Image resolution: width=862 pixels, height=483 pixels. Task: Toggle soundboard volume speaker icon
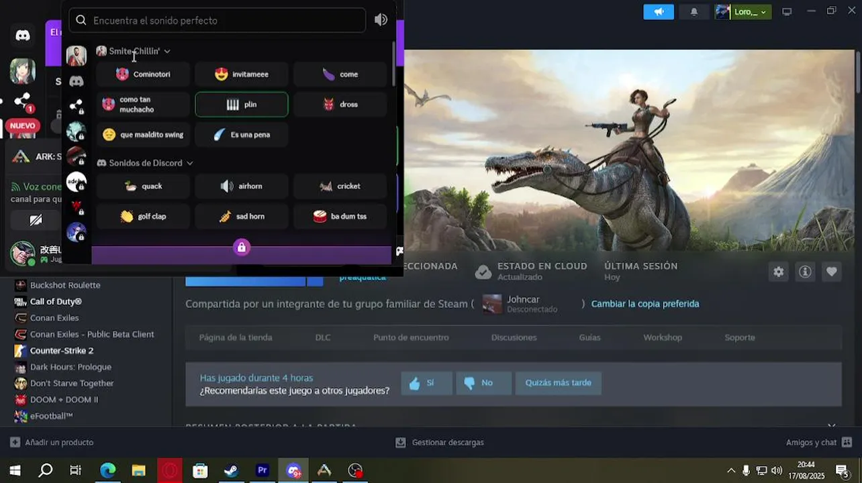click(x=381, y=20)
